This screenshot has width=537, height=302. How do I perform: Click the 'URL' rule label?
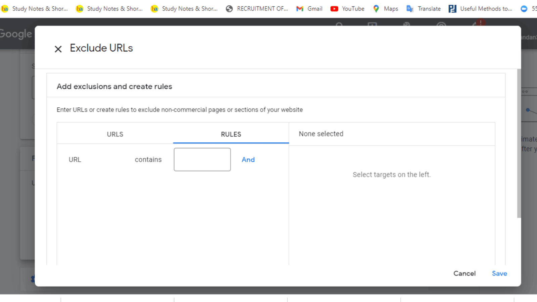click(x=75, y=160)
